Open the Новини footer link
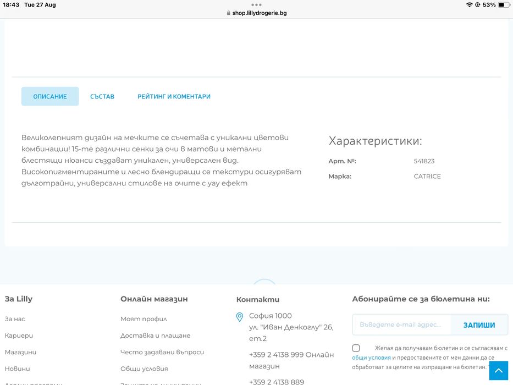Screen dimensions: 513x385 tap(18, 369)
